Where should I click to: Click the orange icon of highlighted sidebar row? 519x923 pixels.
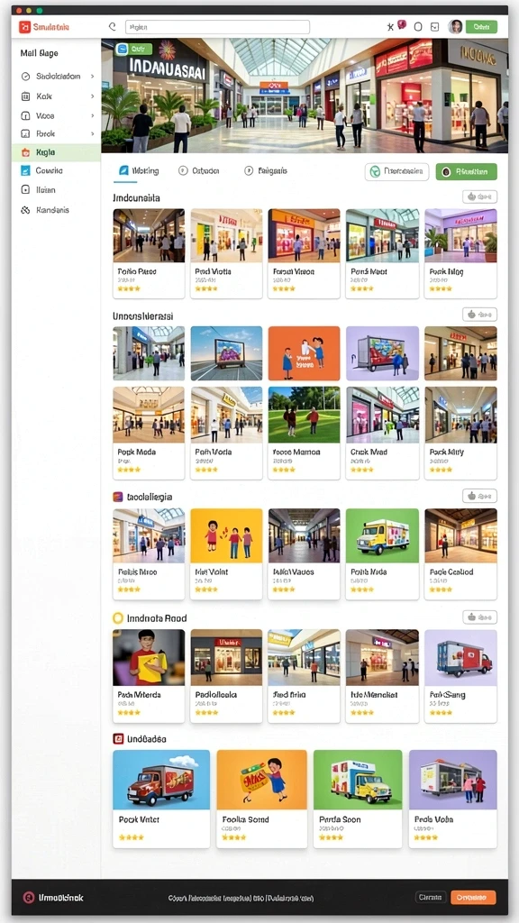point(25,152)
